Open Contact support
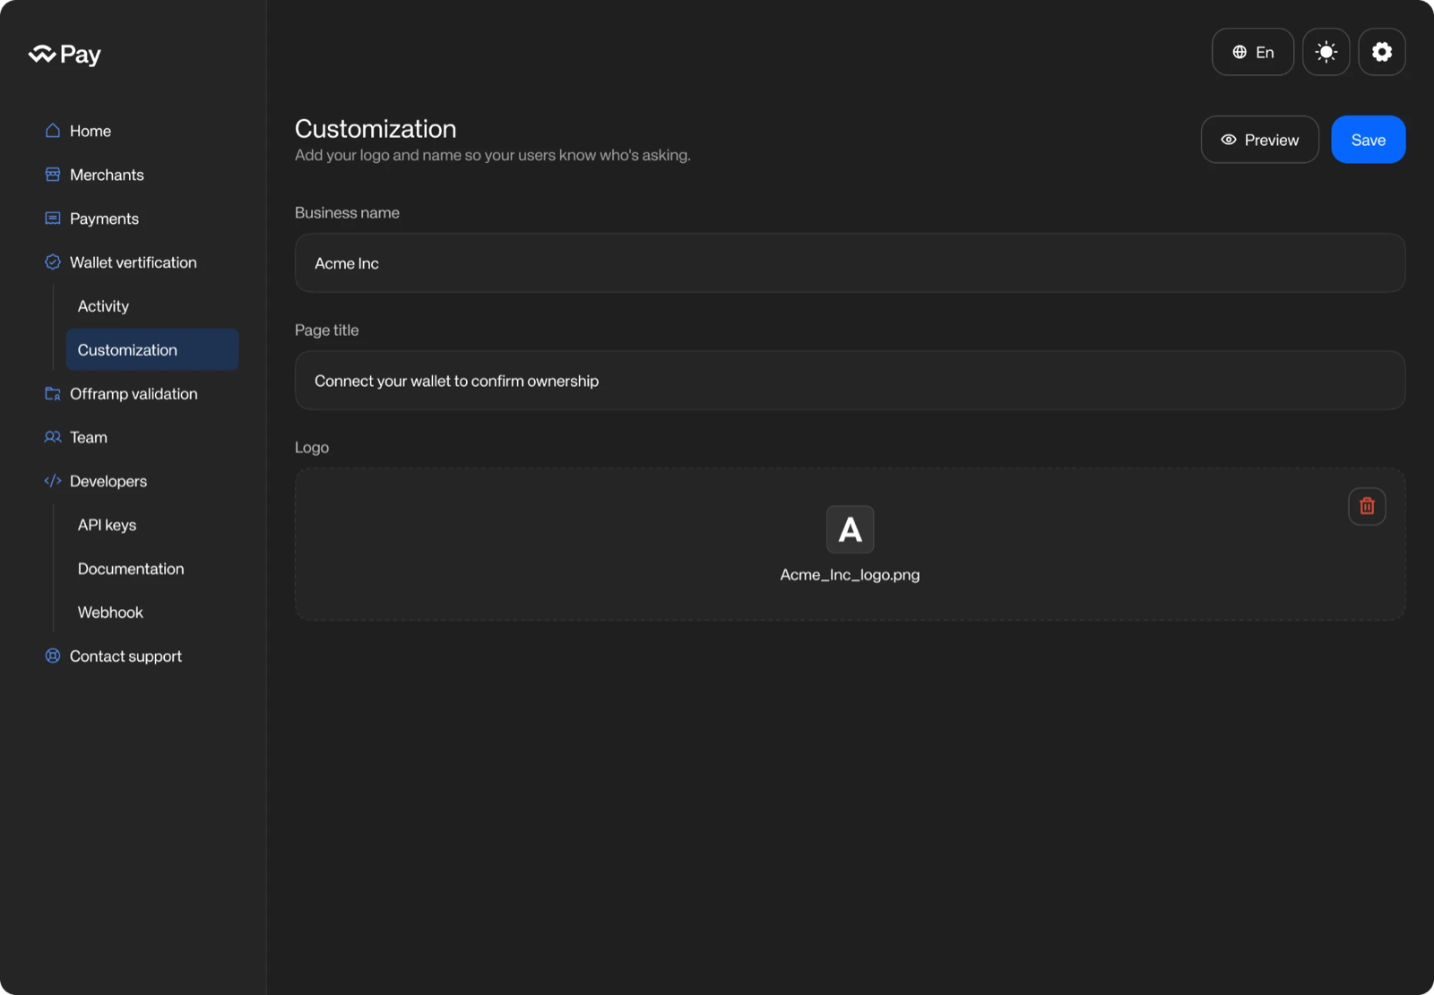The image size is (1434, 995). point(125,656)
